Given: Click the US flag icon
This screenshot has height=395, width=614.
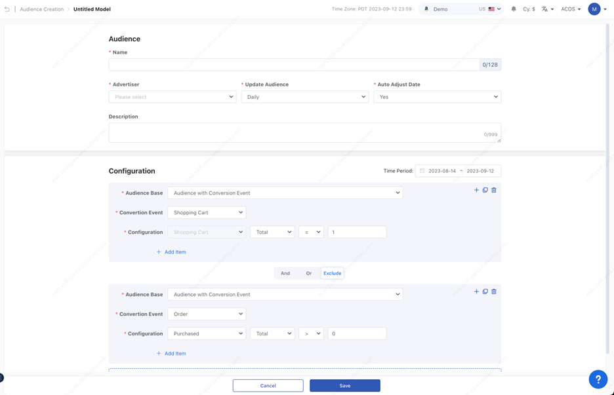Looking at the screenshot, I should [x=491, y=9].
